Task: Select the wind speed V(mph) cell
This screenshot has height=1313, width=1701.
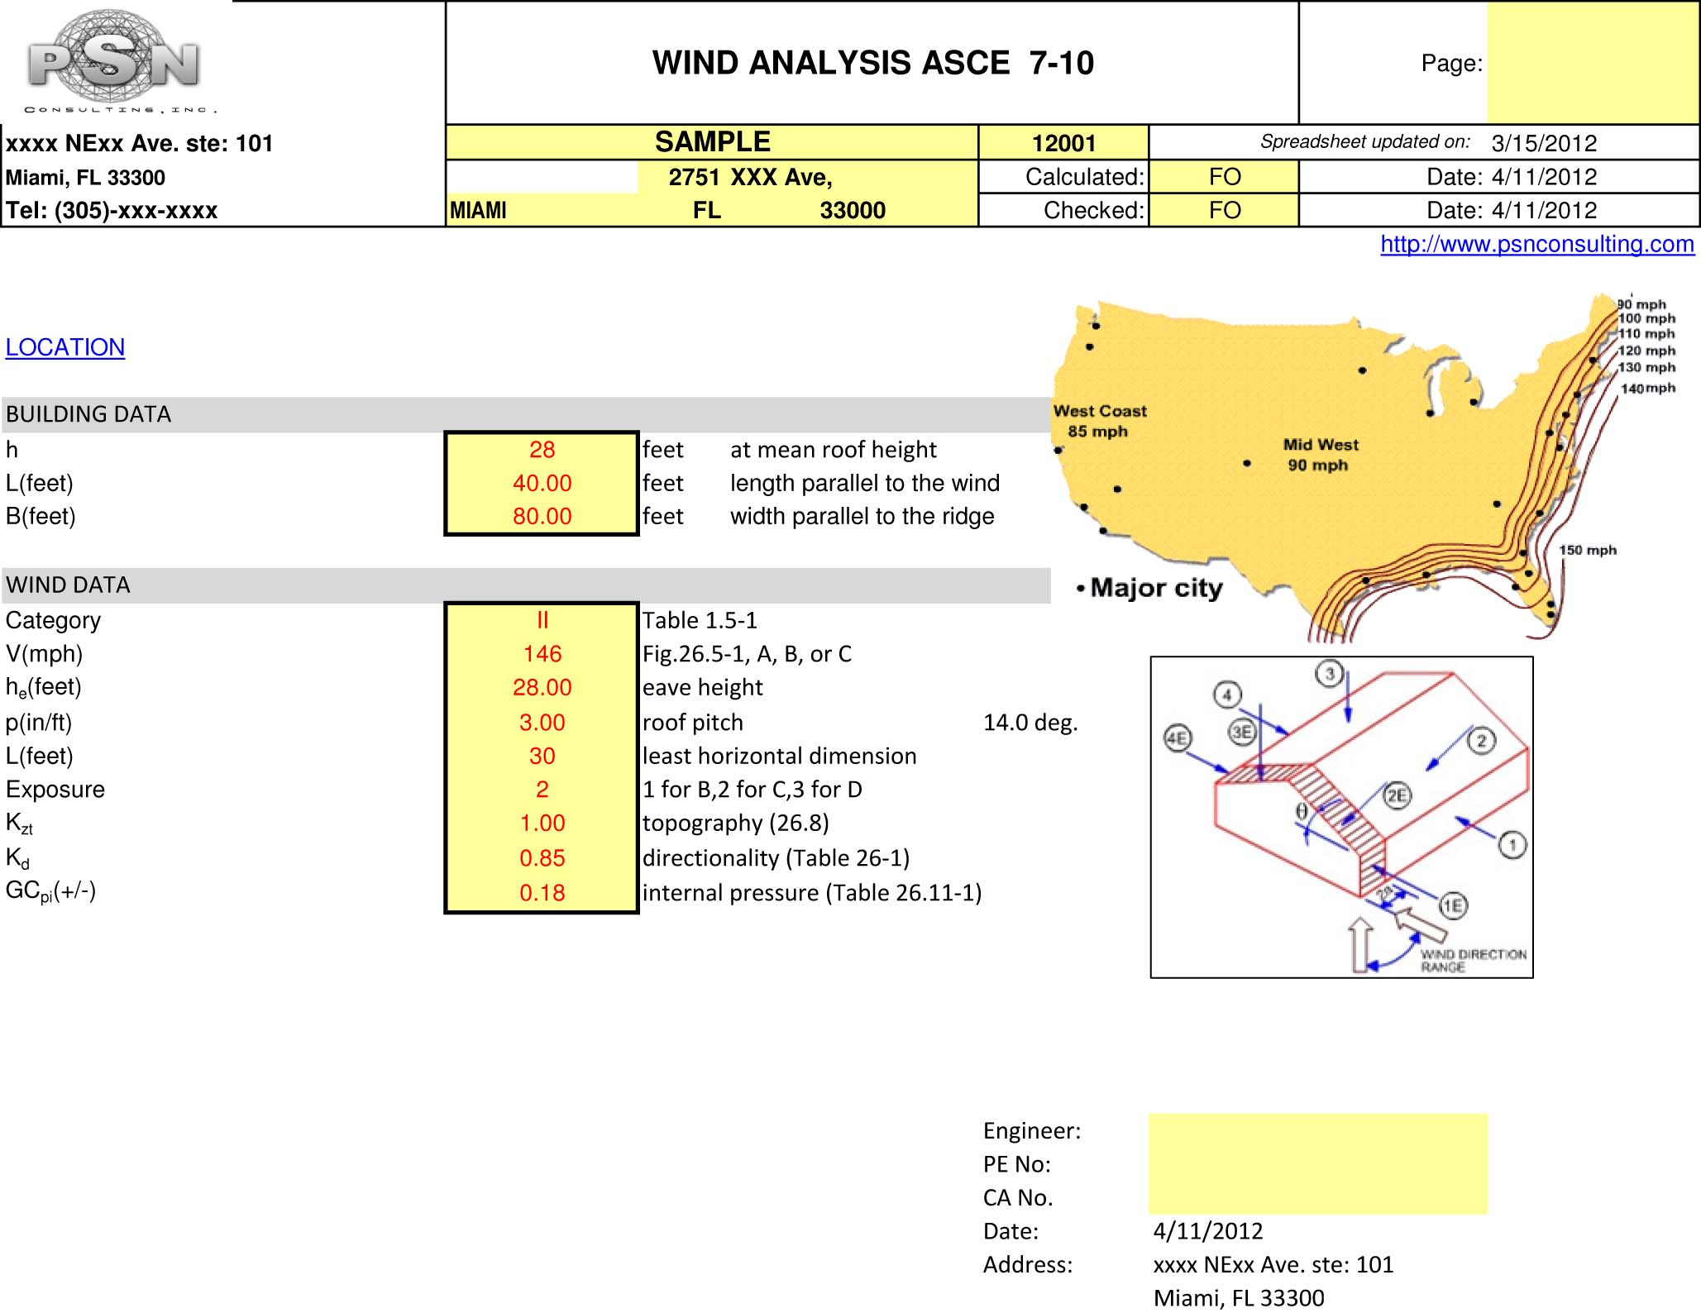Action: [x=542, y=654]
